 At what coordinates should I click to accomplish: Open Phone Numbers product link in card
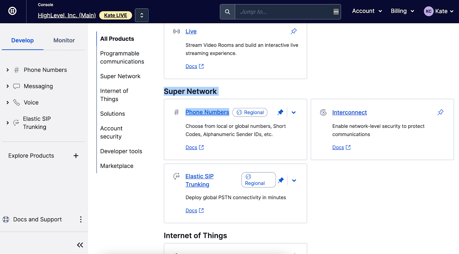point(207,112)
